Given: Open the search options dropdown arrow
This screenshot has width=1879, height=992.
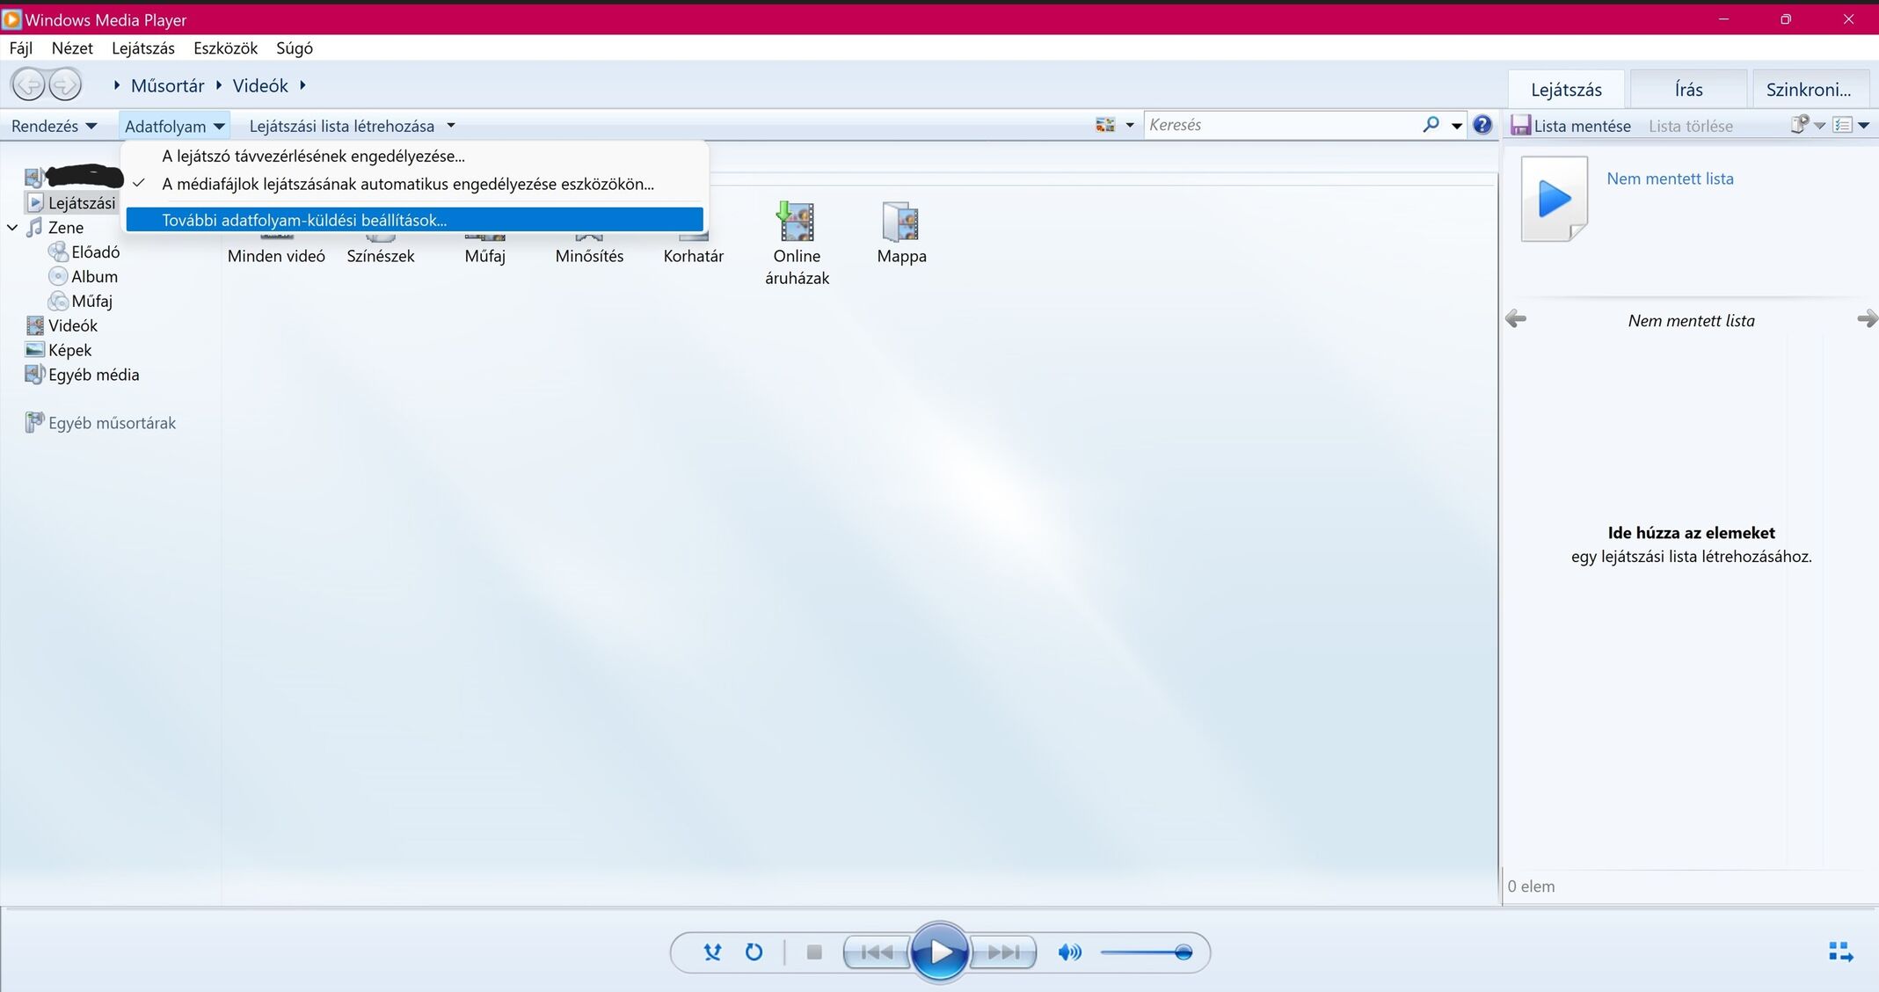Looking at the screenshot, I should (x=1456, y=126).
